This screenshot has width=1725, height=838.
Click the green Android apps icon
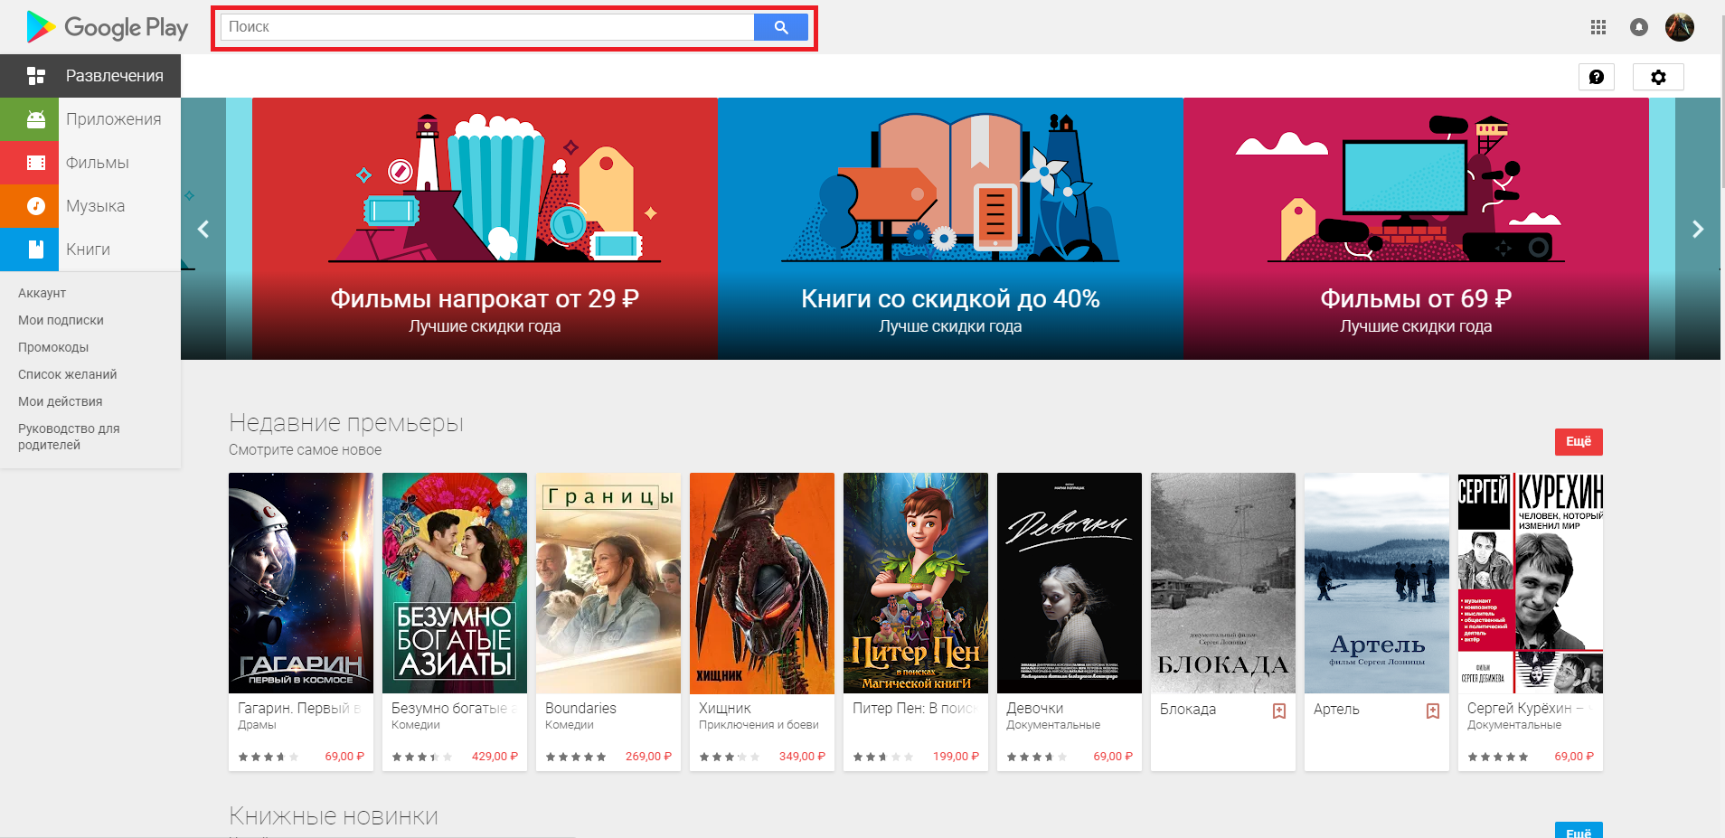click(x=36, y=119)
